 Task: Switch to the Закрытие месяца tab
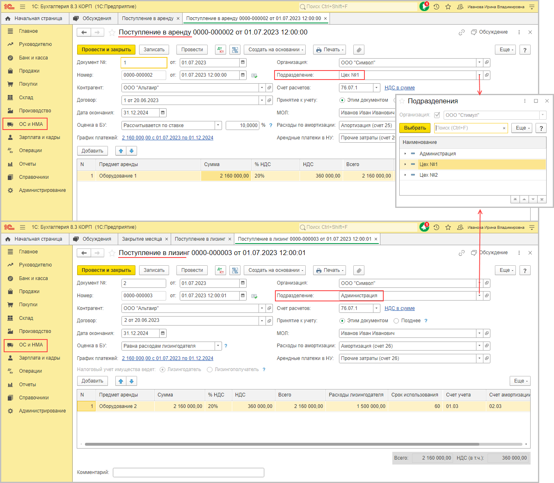coord(142,239)
